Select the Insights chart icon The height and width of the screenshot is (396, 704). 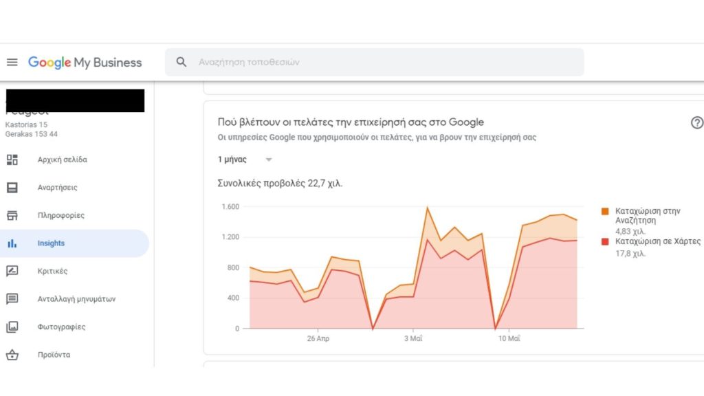click(x=12, y=243)
